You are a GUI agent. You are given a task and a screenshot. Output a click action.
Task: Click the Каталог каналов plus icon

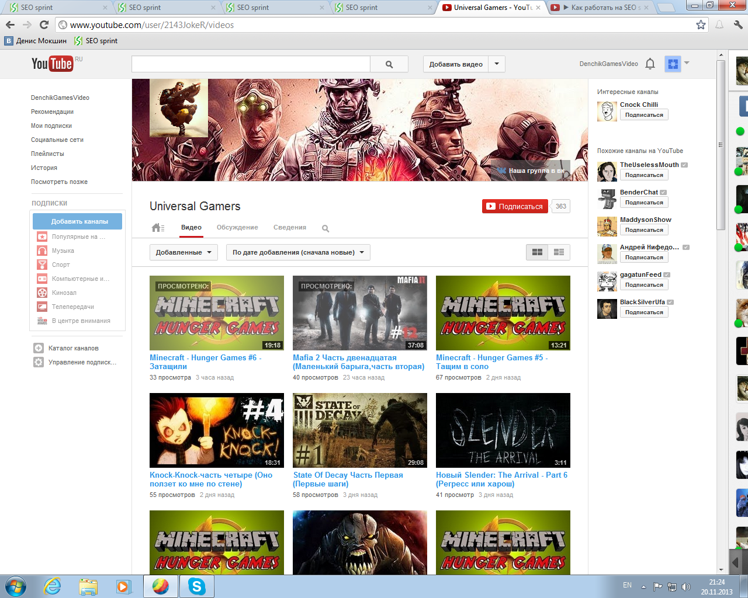39,348
